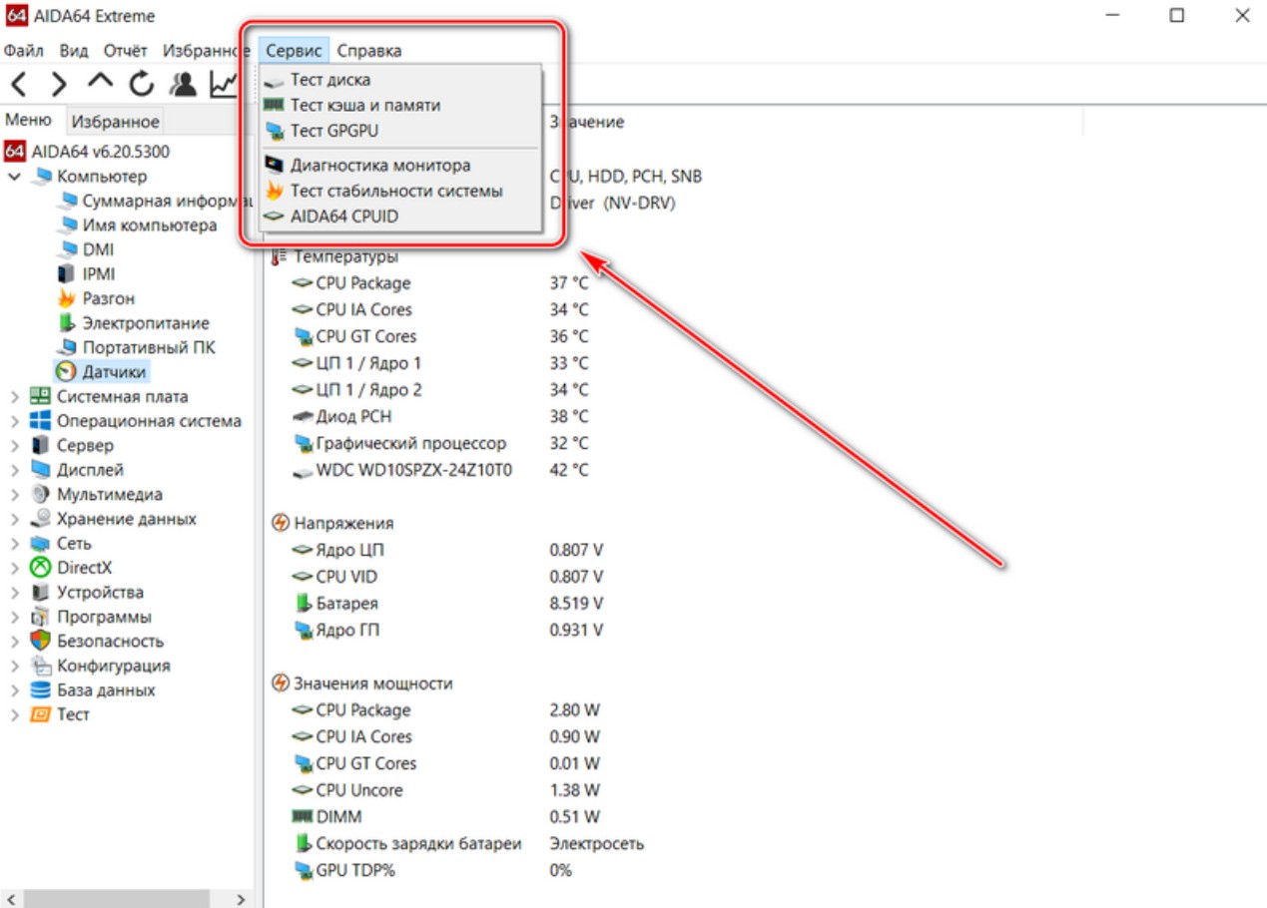This screenshot has width=1267, height=908.
Task: Expand the Программы tree node
Action: click(14, 617)
